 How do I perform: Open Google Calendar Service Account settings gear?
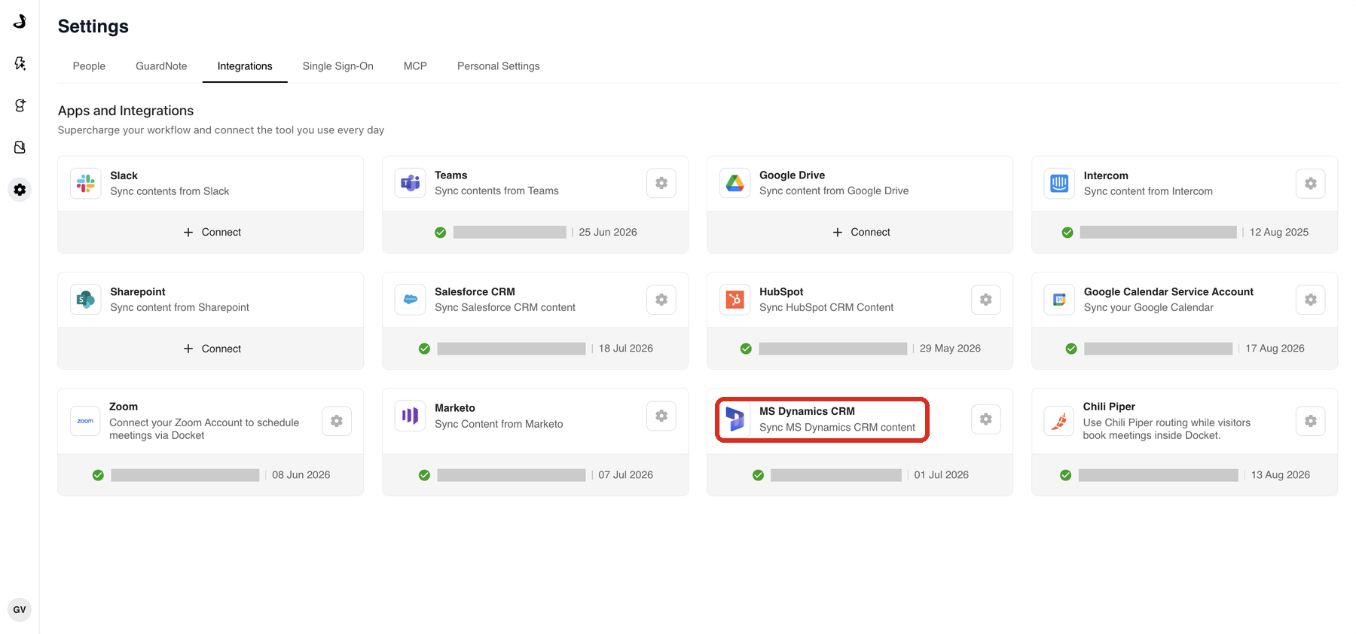tap(1311, 300)
